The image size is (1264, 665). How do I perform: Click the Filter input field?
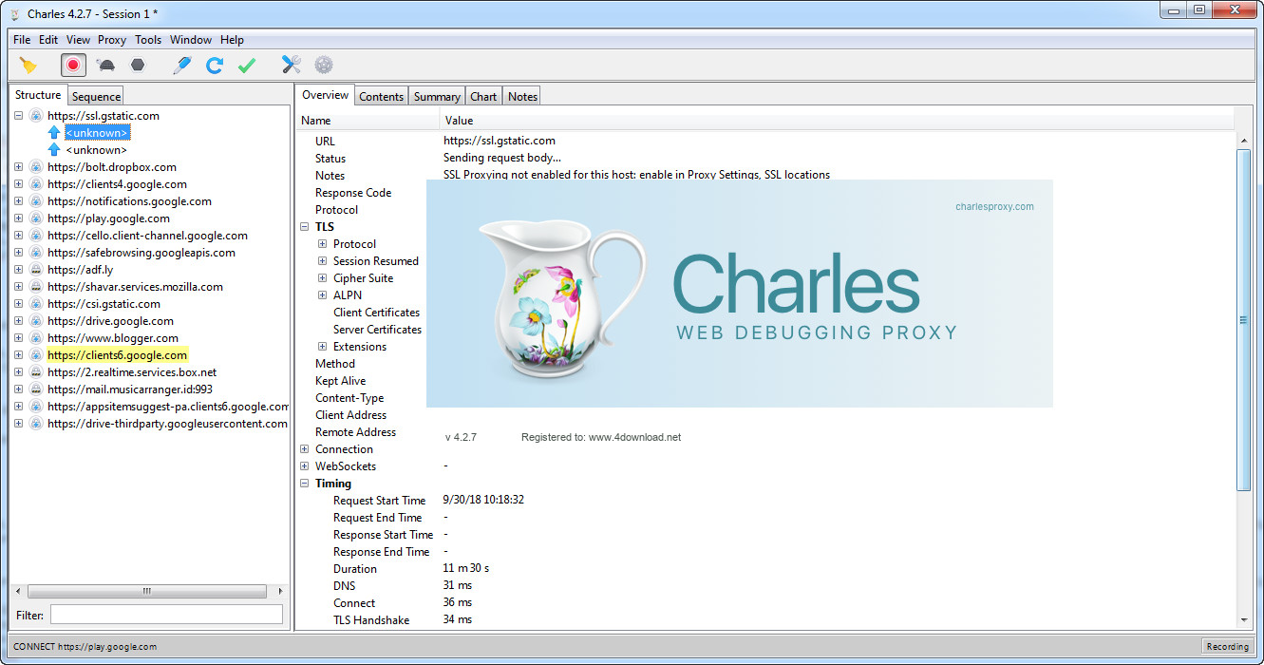click(166, 615)
